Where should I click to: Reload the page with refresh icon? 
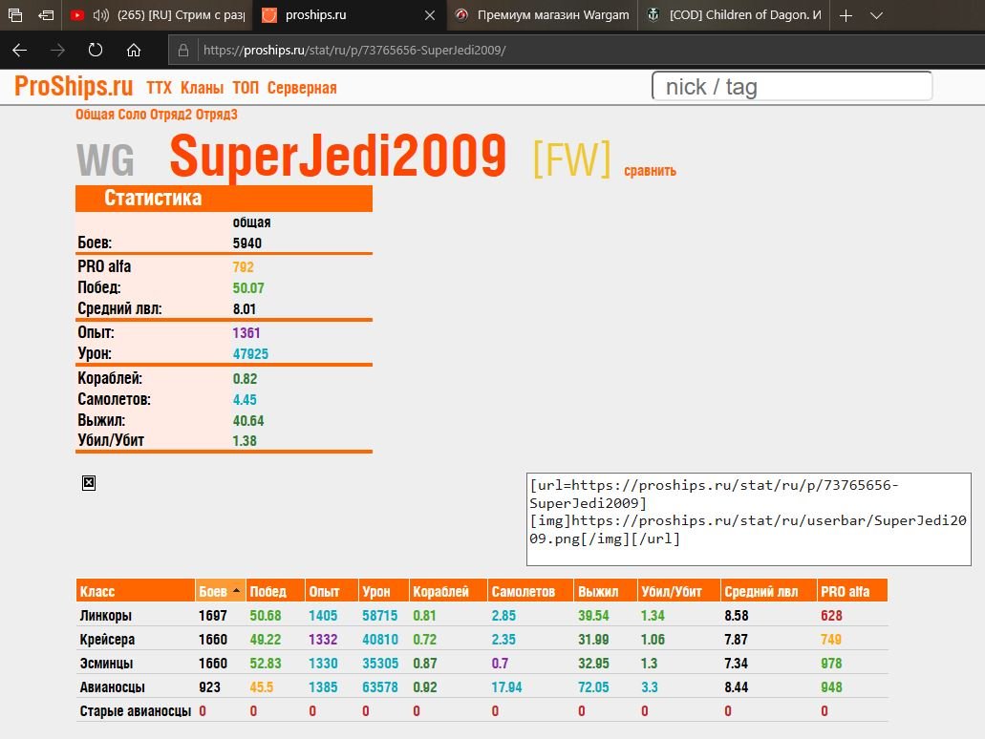(96, 51)
